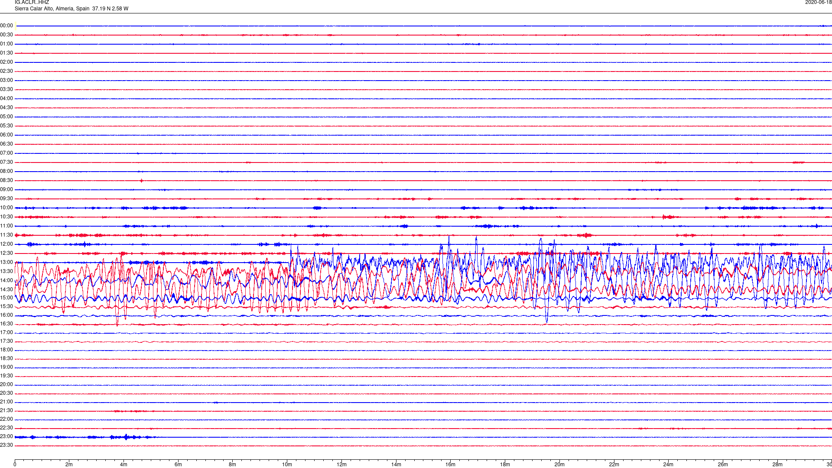Select the 19:30 time row label
This screenshot has width=832, height=468.
[6, 376]
